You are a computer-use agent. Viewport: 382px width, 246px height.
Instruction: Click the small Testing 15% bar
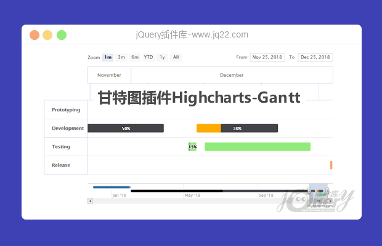click(192, 146)
